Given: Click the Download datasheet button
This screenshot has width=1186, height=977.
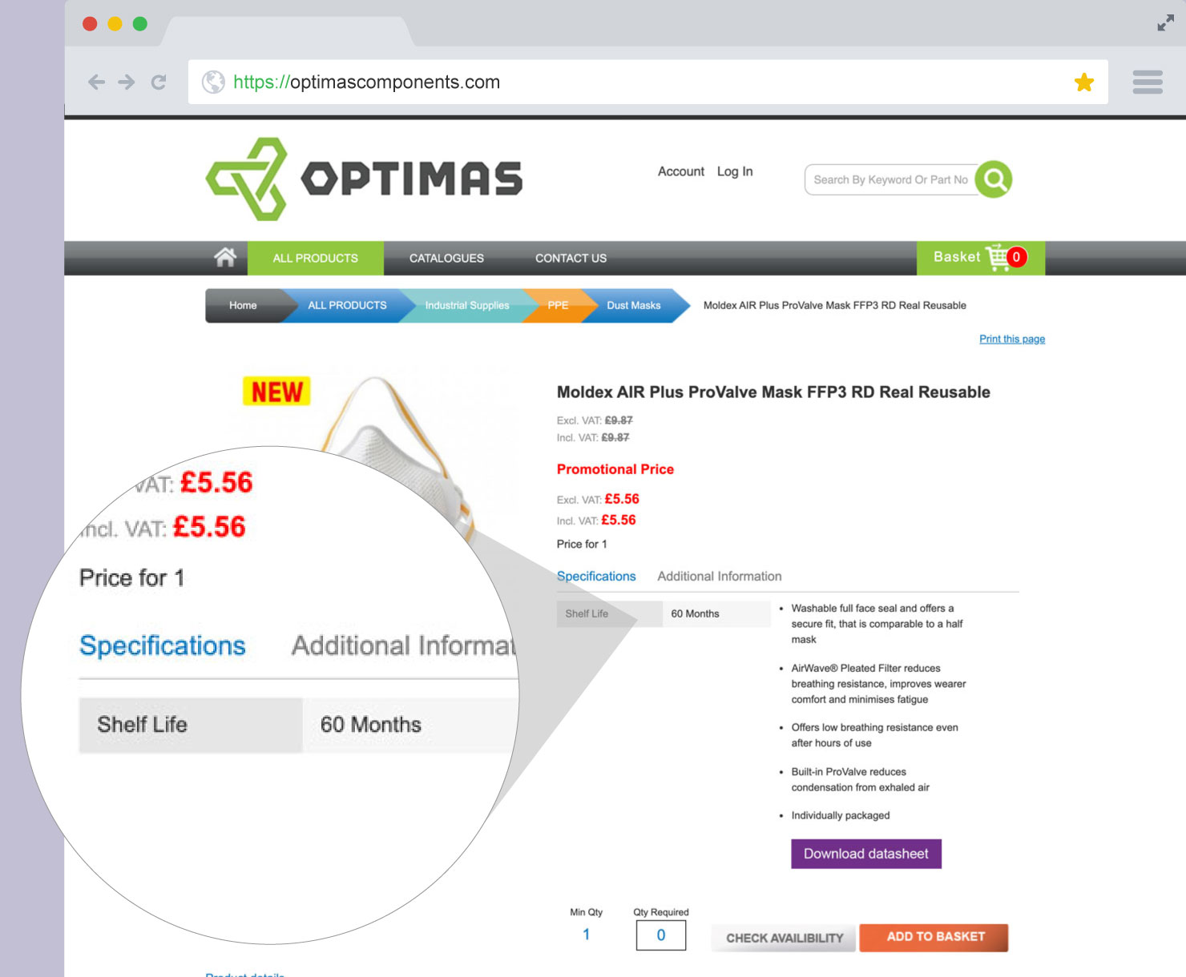Looking at the screenshot, I should click(866, 854).
